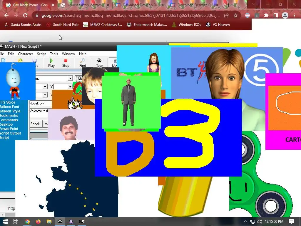Open the Chrome three-dot menu
This screenshot has height=226, width=301.
[x=295, y=15]
